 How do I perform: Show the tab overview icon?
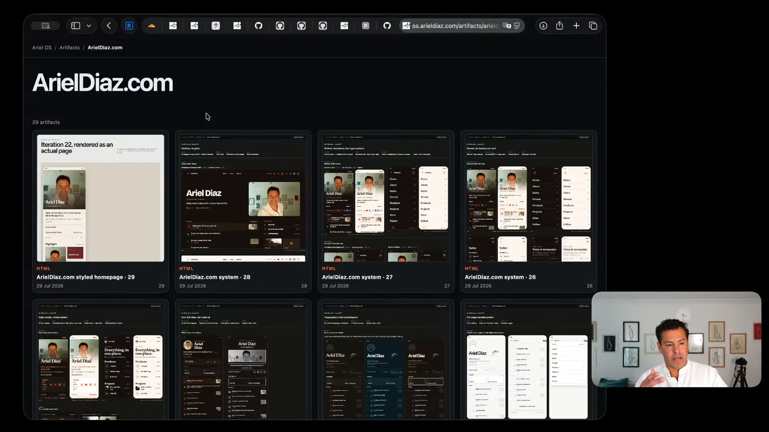tap(593, 26)
